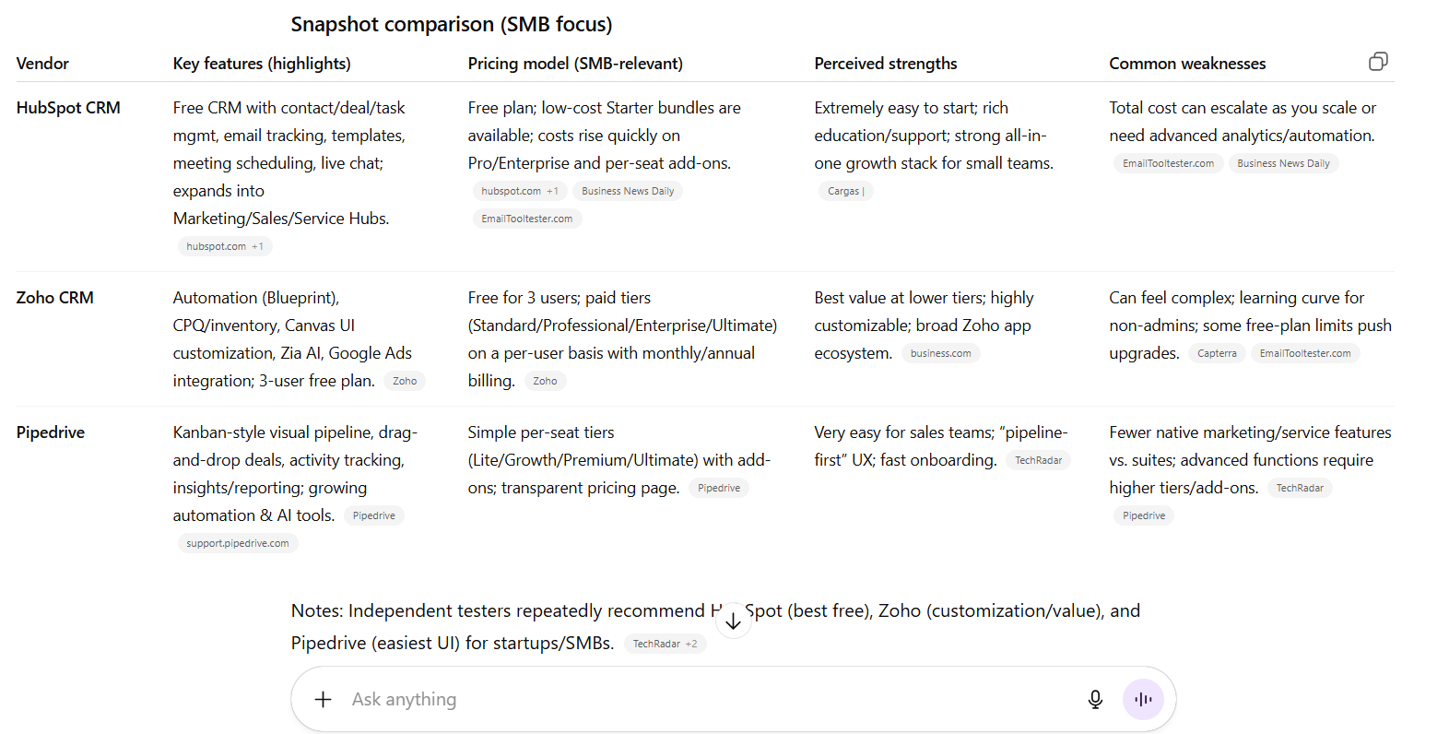
Task: Click the plus attach icon
Action: tap(323, 700)
